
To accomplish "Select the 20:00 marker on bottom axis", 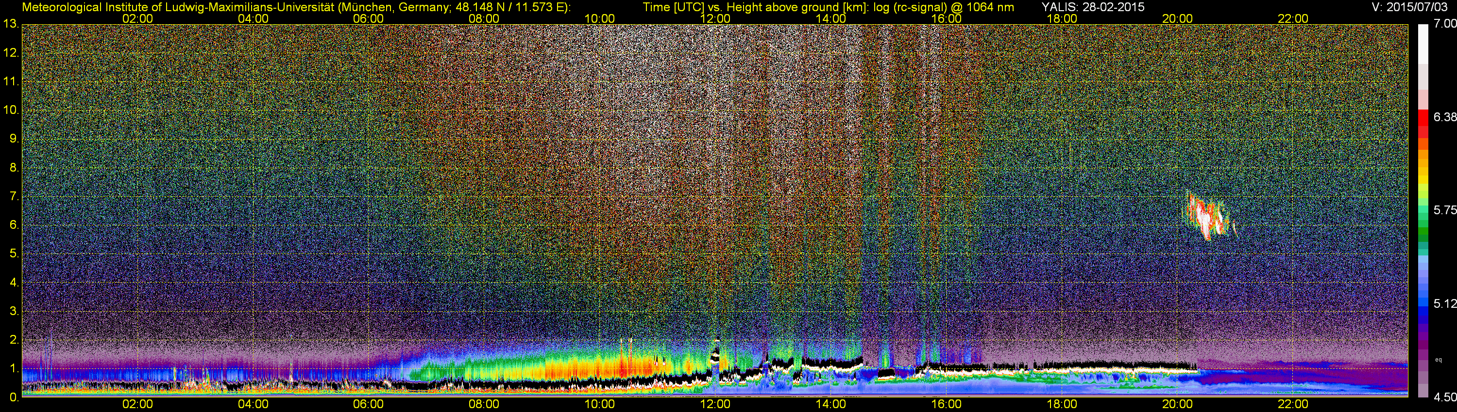I will point(1177,404).
